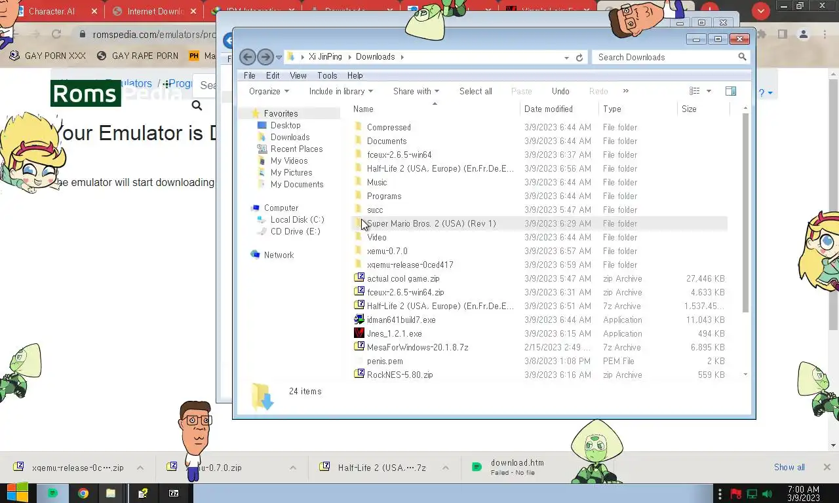
Task: Click the Explorer vertical scrollbar
Action: click(x=745, y=213)
